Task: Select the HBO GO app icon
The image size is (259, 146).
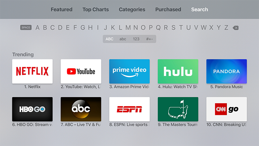Action: [32, 109]
